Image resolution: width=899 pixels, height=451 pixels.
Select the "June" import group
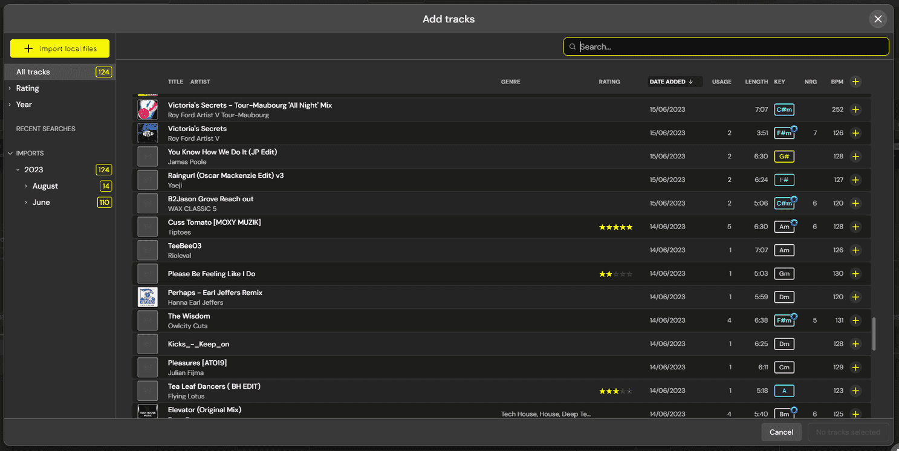[x=41, y=202]
